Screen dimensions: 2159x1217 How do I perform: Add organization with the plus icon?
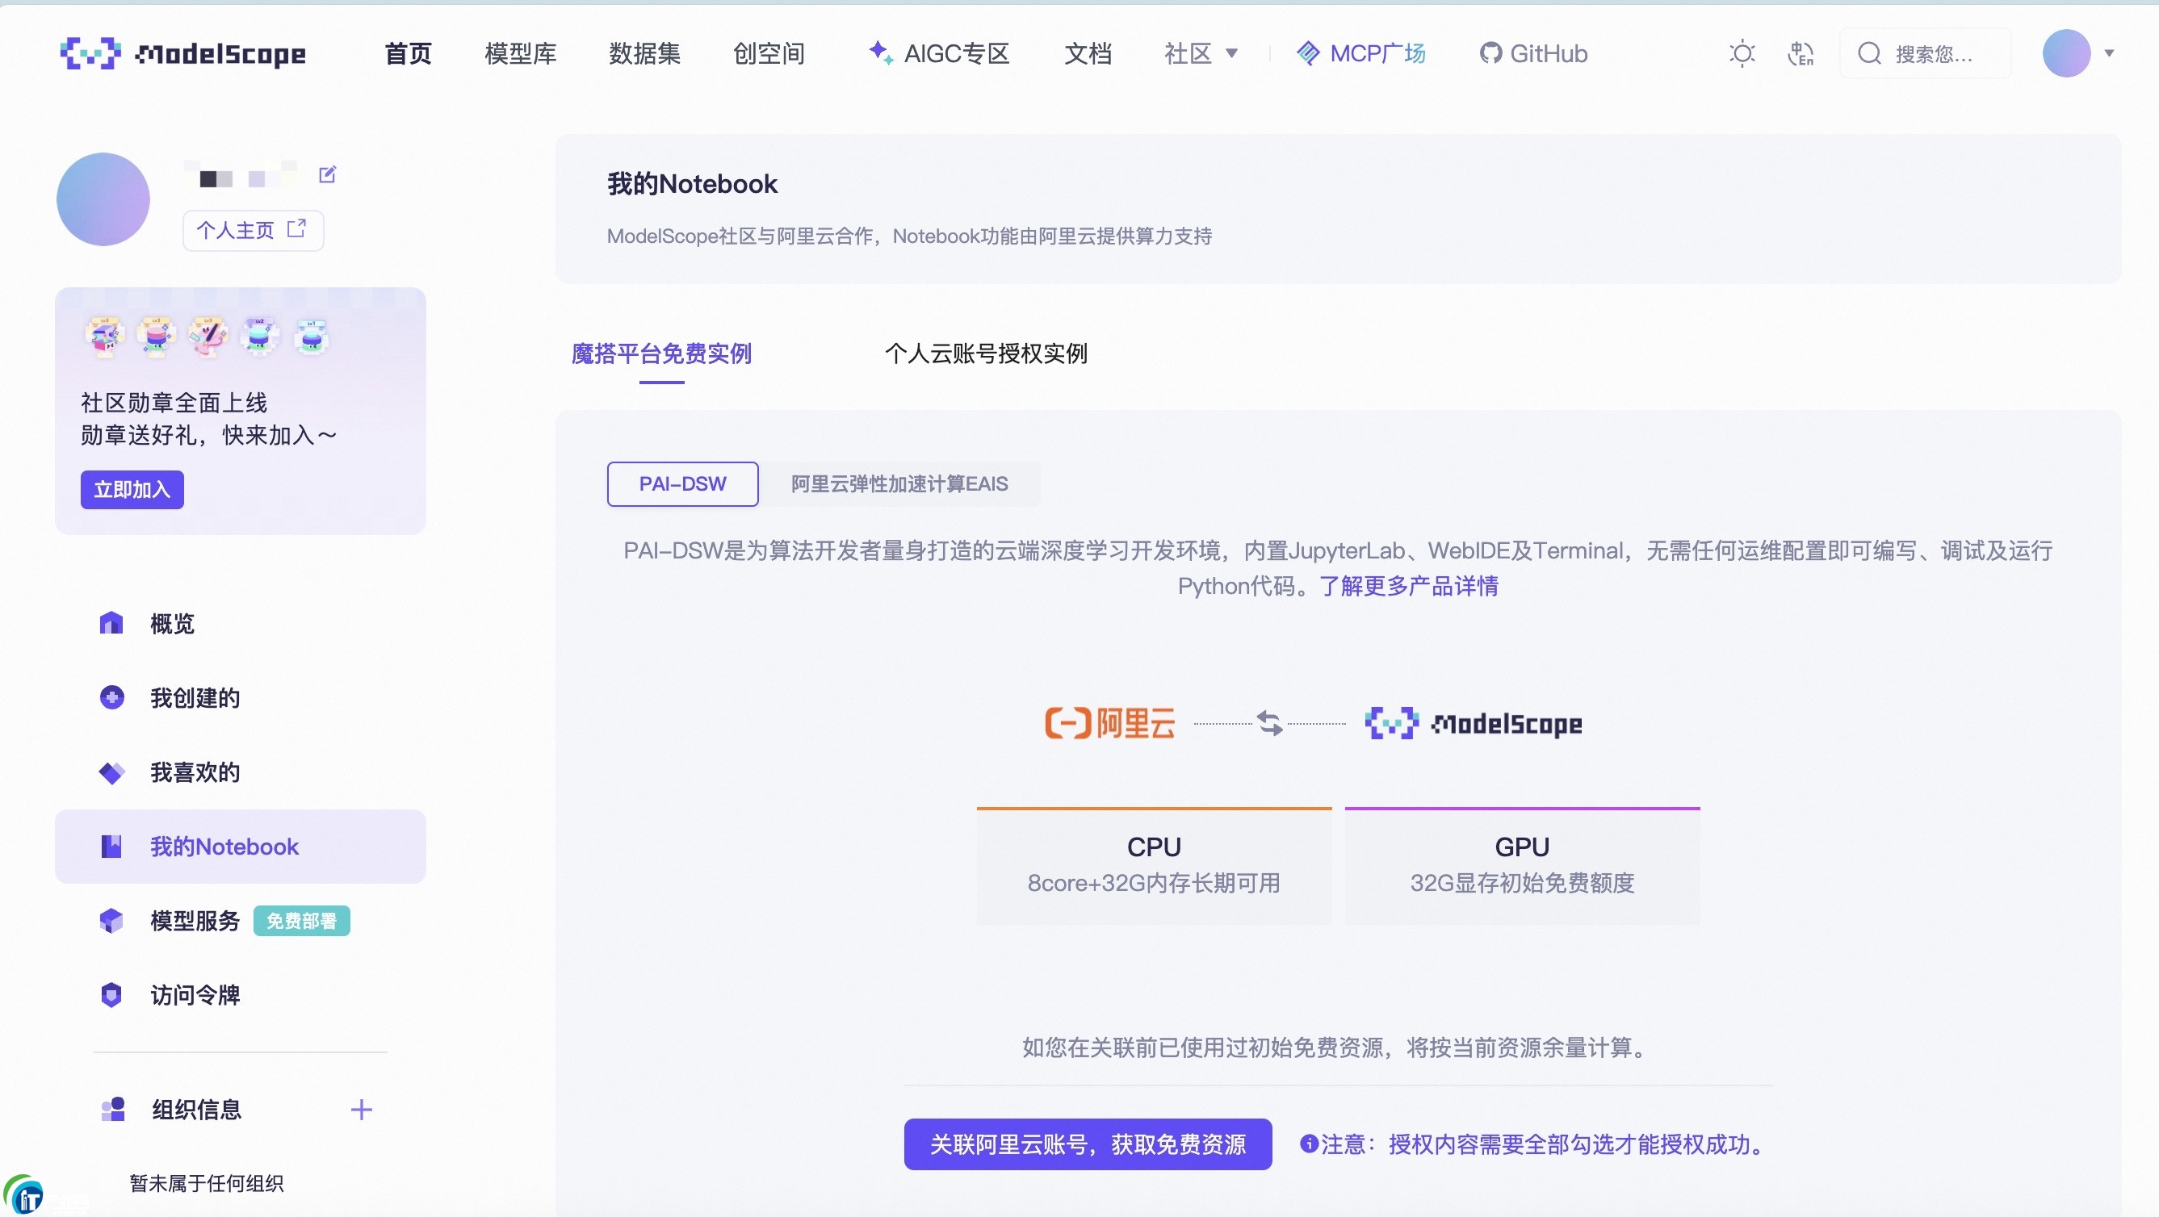tap(361, 1110)
